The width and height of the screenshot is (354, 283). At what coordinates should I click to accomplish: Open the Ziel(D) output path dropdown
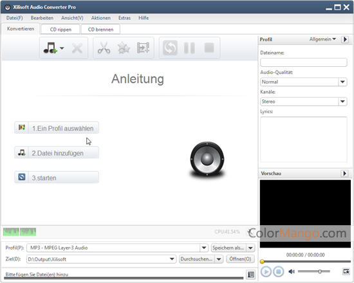tap(172, 259)
